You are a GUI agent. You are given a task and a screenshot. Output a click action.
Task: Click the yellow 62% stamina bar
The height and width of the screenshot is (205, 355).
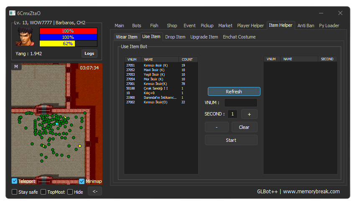[x=68, y=44]
